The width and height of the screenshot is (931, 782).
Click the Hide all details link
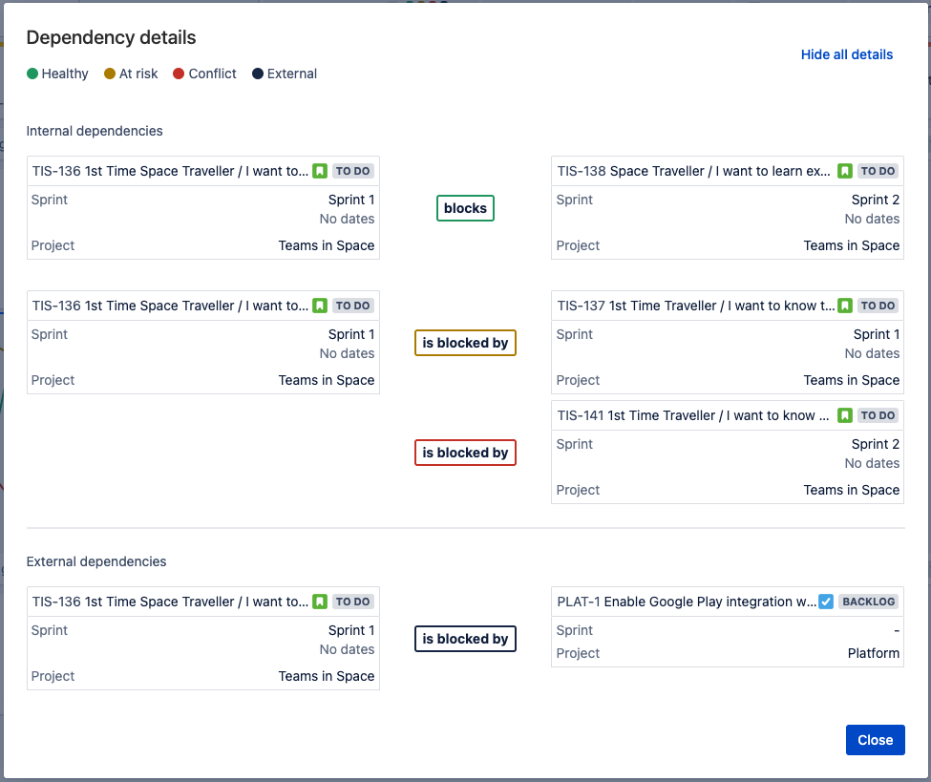(846, 54)
